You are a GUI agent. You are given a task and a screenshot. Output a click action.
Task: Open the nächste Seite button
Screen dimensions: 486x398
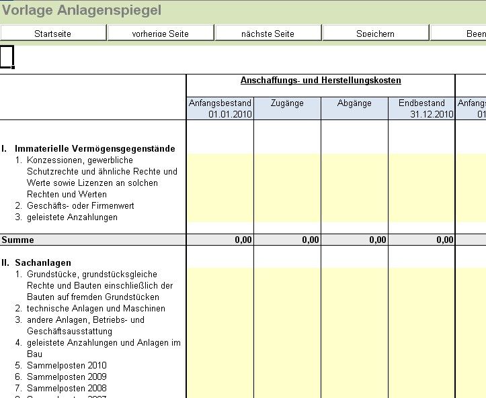(x=268, y=33)
